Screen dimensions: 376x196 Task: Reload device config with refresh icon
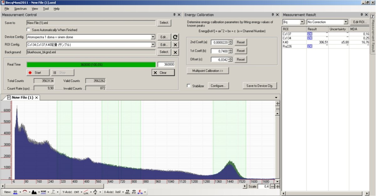[175, 37]
